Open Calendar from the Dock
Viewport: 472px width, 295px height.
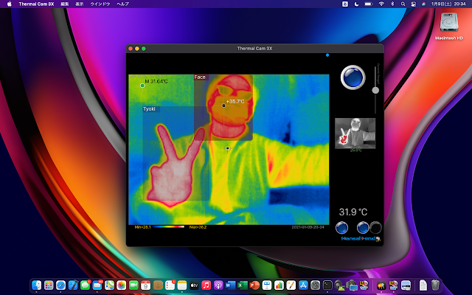pyautogui.click(x=146, y=285)
